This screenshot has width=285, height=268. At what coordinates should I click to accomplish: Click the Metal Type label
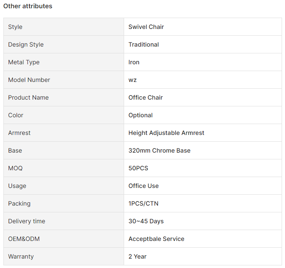[24, 62]
